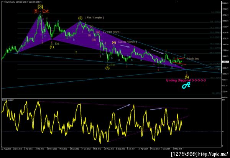Viewport: 230px width, 158px height.
Task: Click the [ C-wave failure ] annotation
Action: tap(112, 32)
